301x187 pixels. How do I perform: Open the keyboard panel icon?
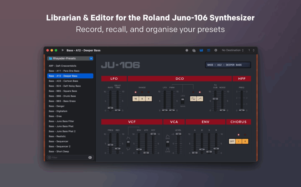point(201,50)
